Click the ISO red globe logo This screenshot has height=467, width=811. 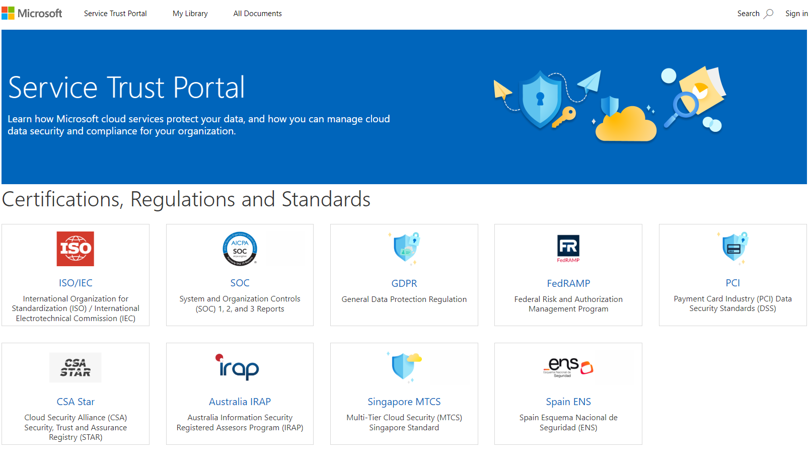[75, 248]
